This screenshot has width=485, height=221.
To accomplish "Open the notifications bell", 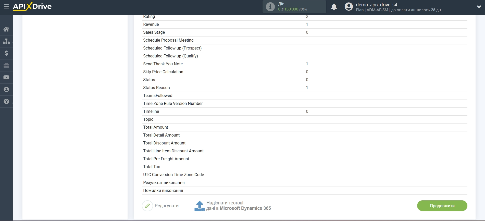I will [x=334, y=7].
